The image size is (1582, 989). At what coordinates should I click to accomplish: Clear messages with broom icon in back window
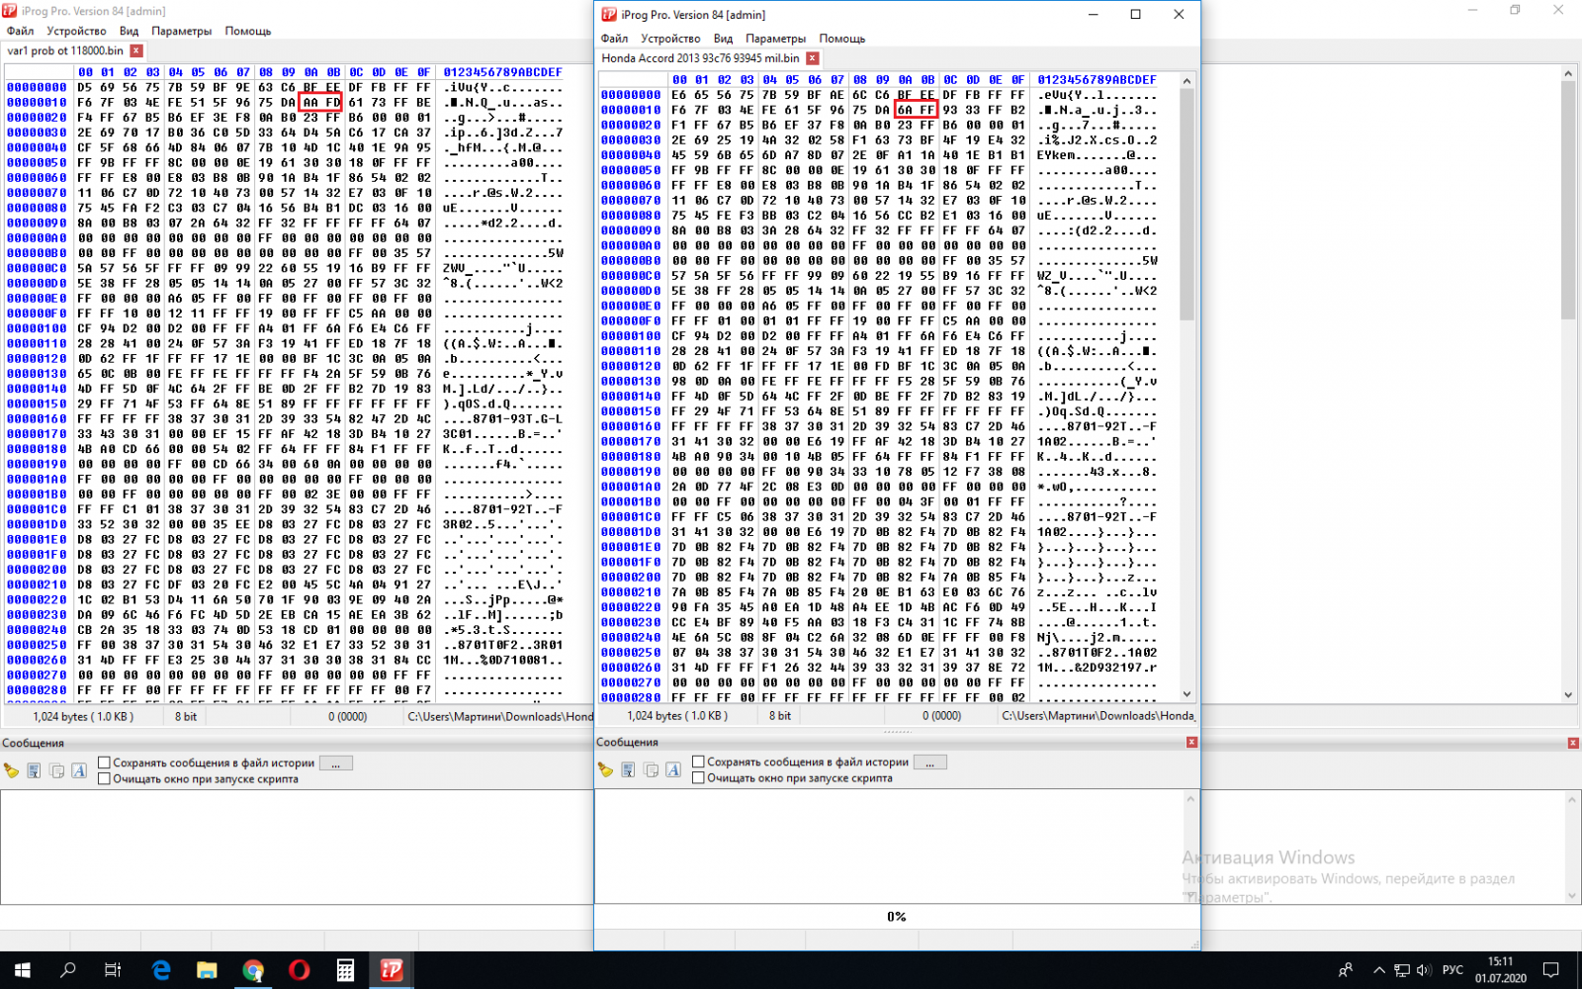[12, 770]
